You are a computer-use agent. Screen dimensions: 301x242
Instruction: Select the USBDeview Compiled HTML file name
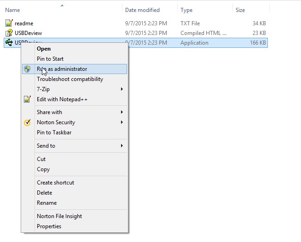(28, 33)
